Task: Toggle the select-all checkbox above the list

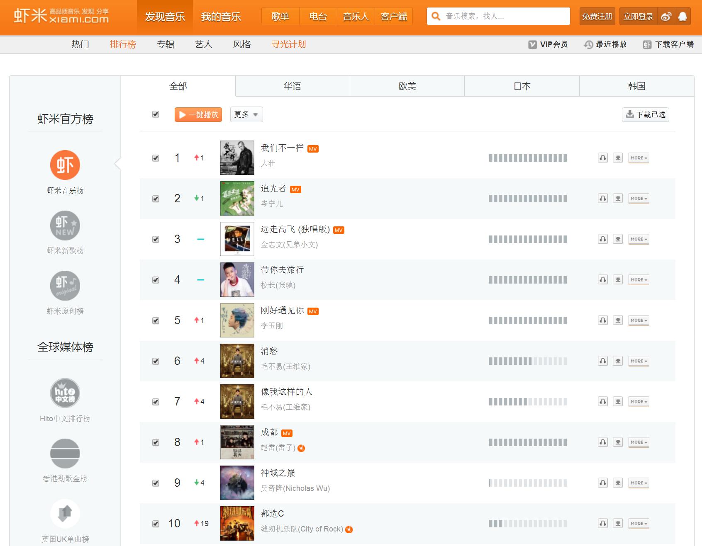Action: tap(156, 114)
